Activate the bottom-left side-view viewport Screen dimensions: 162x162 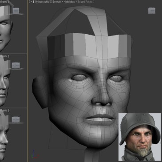pos(13,135)
